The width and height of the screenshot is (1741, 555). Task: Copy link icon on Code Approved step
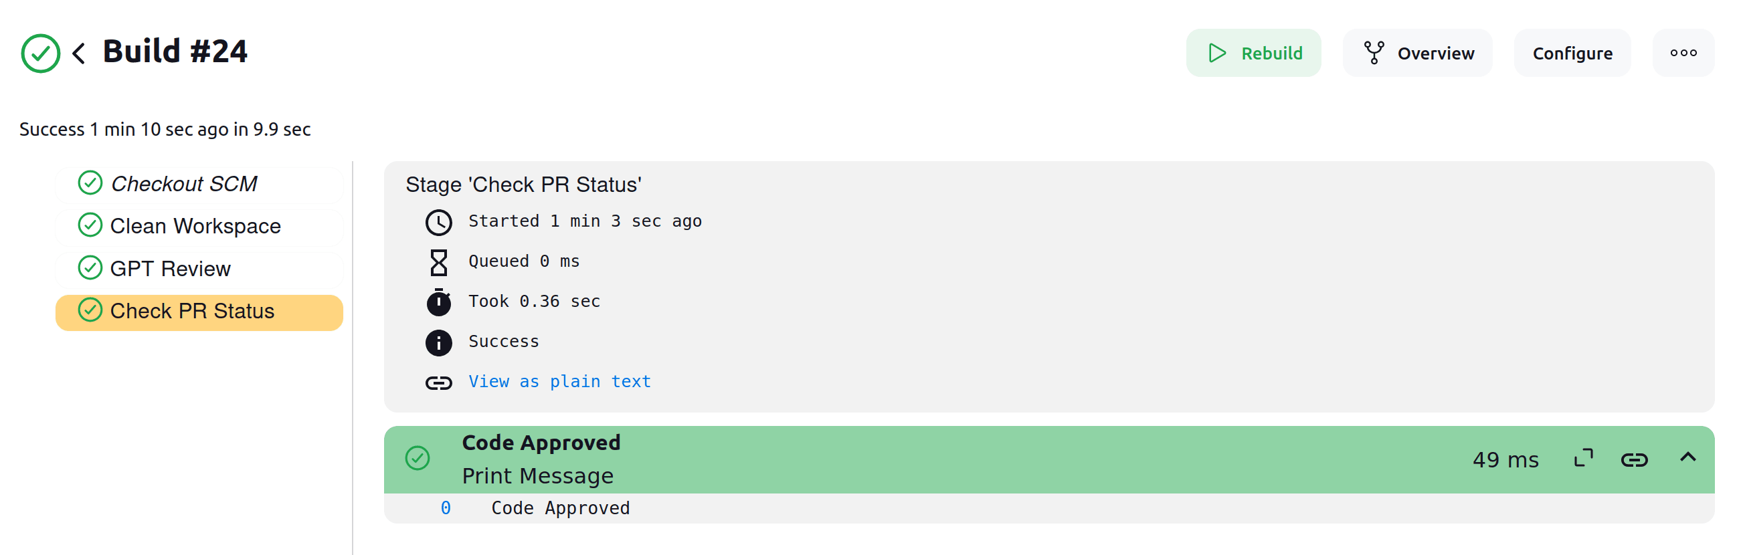coord(1634,460)
